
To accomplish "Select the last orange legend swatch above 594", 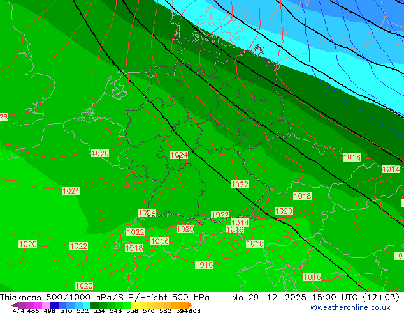I will click(184, 305).
